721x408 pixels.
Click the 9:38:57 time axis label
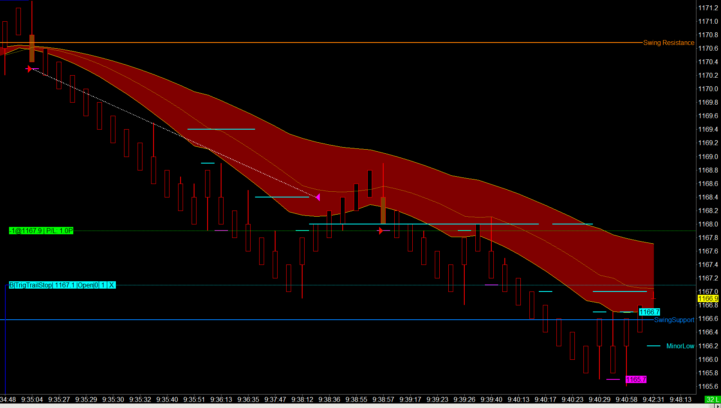click(383, 399)
